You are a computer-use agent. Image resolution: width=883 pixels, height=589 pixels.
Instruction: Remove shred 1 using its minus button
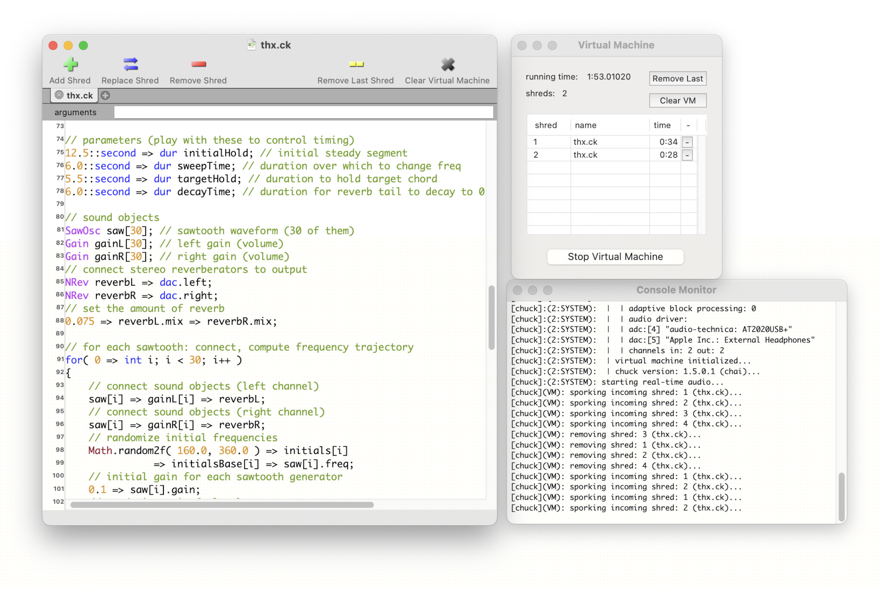click(x=687, y=142)
